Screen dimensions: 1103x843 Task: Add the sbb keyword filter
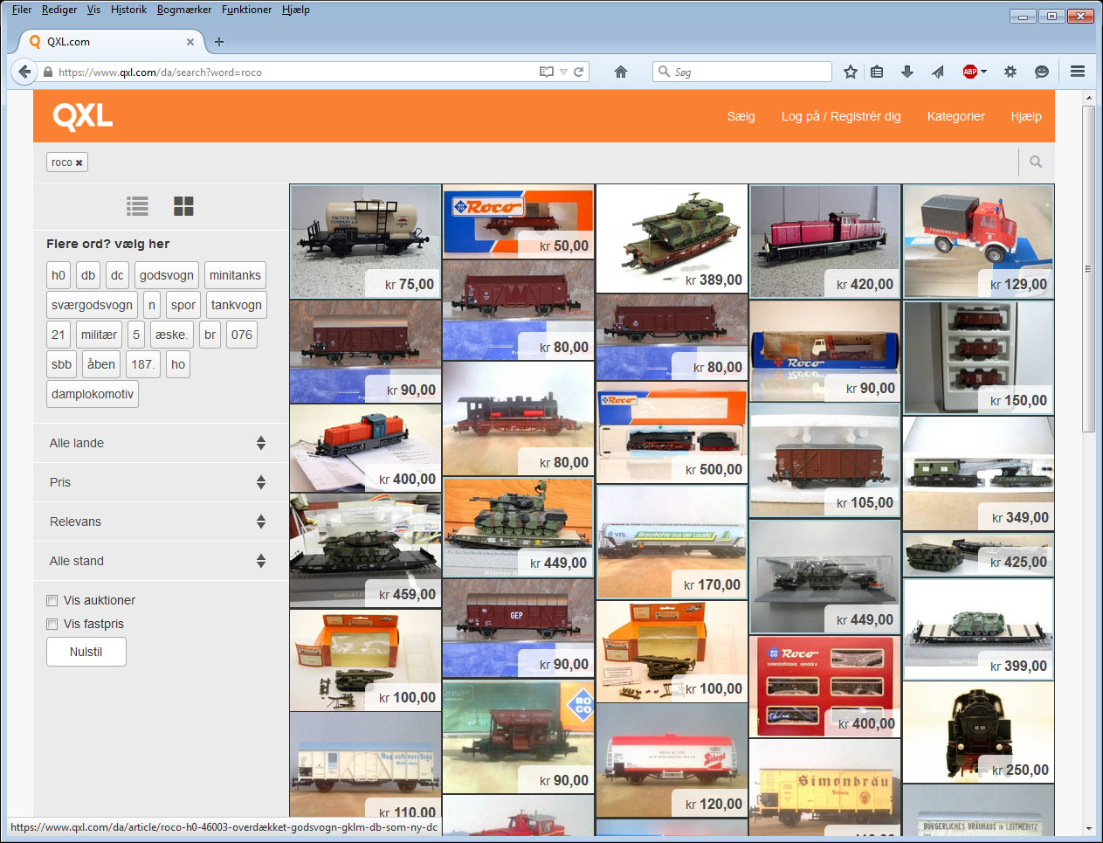[x=61, y=364]
